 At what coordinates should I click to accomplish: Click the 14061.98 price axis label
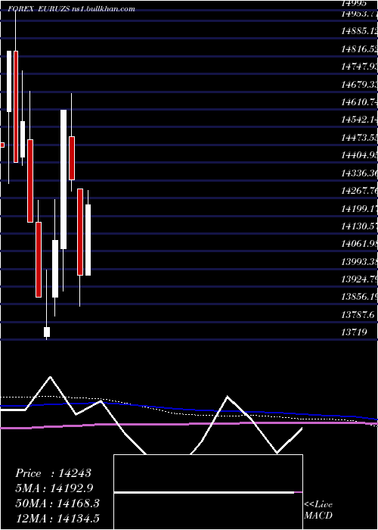[x=359, y=245]
